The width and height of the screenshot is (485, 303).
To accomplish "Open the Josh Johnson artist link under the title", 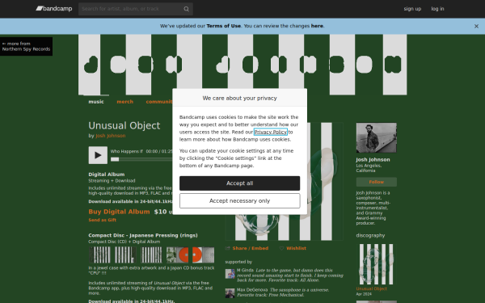I will (x=111, y=136).
